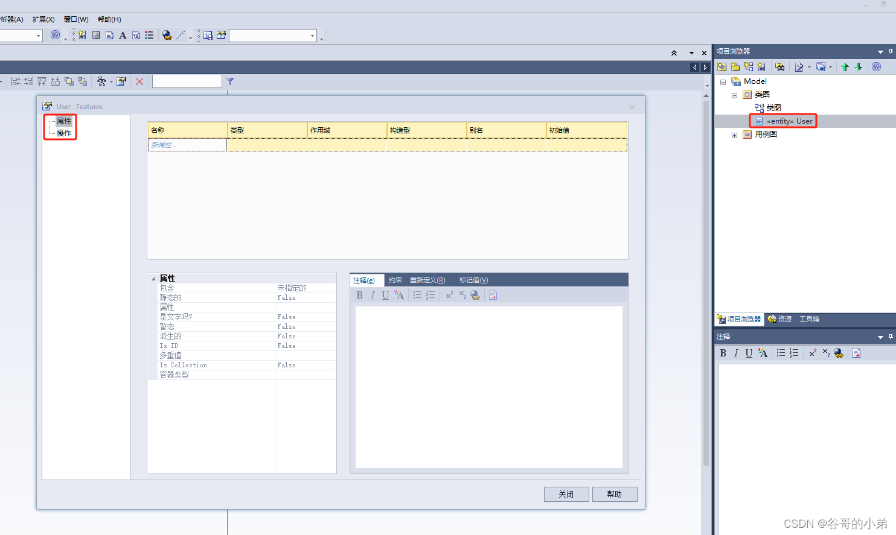This screenshot has width=896, height=535.
Task: Toggle numbered list in Features dialog notes toolbar
Action: tap(430, 295)
